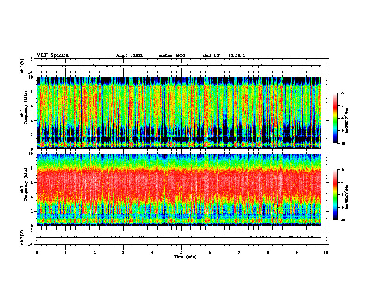Click the "-10" tick on ch.2 color bar
The image size is (367, 283).
click(342, 220)
